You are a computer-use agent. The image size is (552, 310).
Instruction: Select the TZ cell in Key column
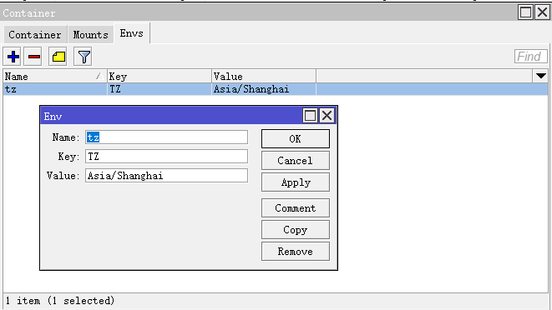tap(160, 89)
